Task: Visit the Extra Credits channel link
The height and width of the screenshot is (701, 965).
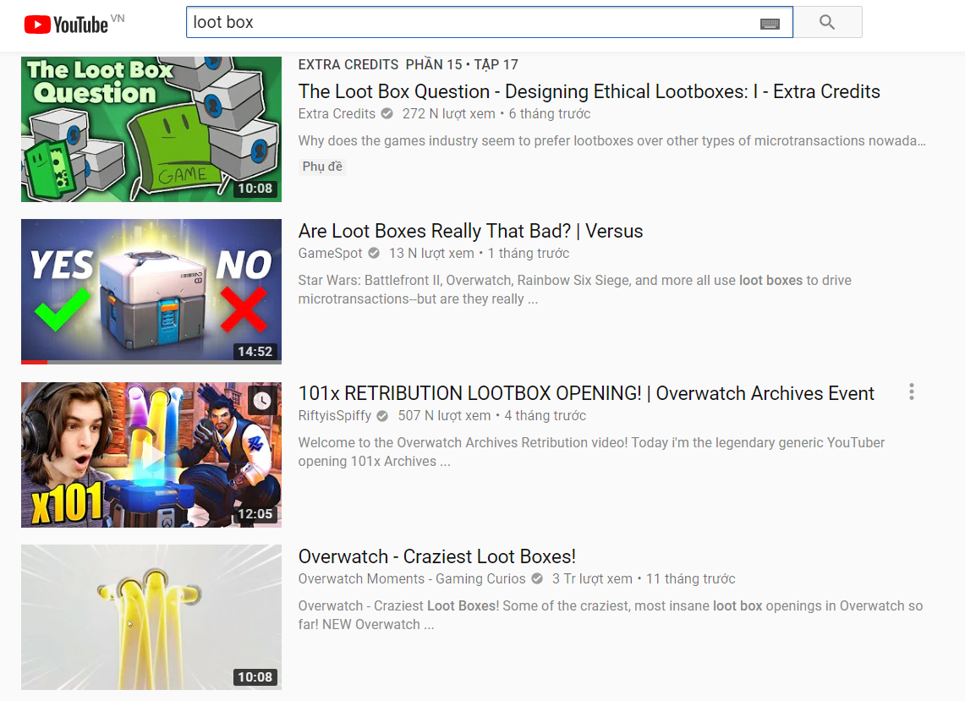Action: point(337,114)
